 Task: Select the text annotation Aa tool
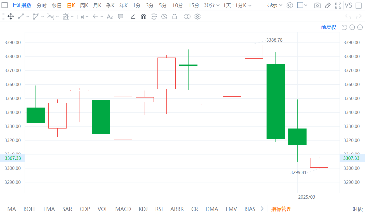[x=110, y=17]
